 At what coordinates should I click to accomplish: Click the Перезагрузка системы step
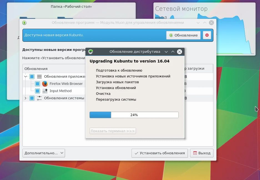pyautogui.click(x=116, y=100)
